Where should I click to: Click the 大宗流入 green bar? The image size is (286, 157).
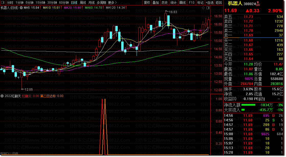243,110
